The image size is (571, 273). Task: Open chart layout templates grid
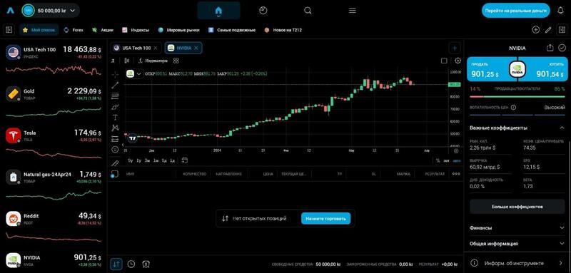point(176,61)
